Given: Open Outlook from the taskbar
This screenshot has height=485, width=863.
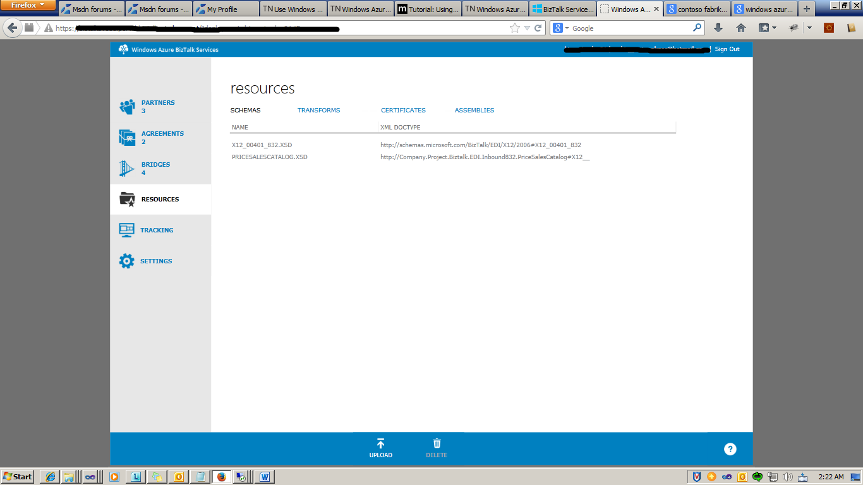Looking at the screenshot, I should [x=179, y=477].
